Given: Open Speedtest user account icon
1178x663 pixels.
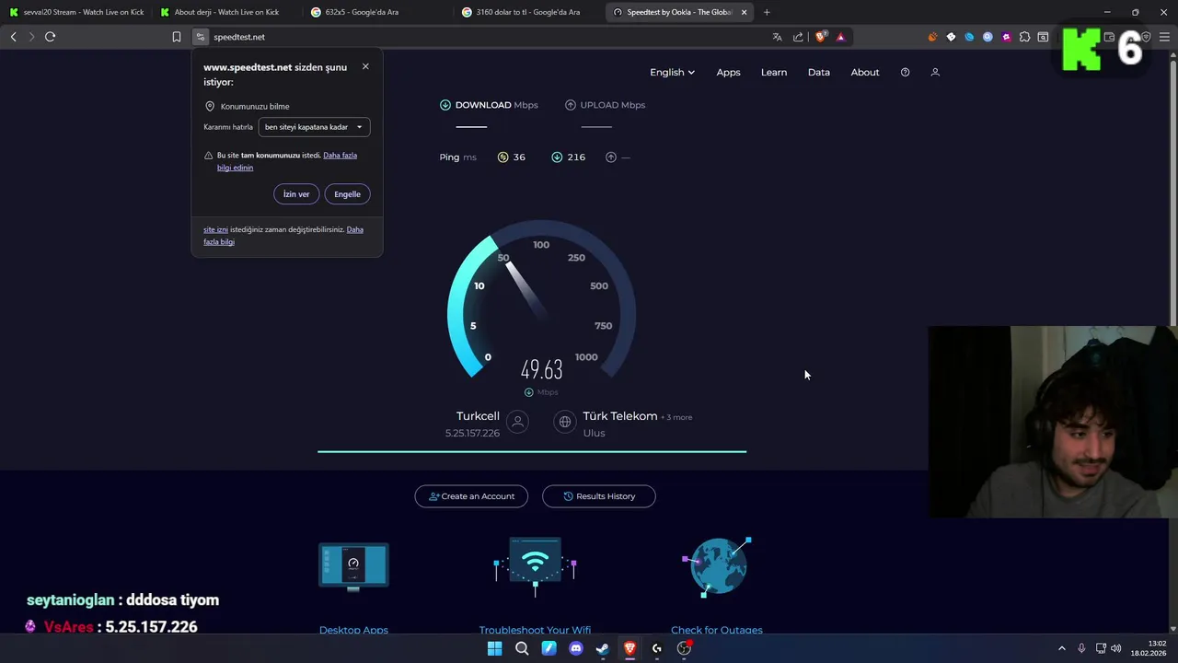Looking at the screenshot, I should pos(935,72).
